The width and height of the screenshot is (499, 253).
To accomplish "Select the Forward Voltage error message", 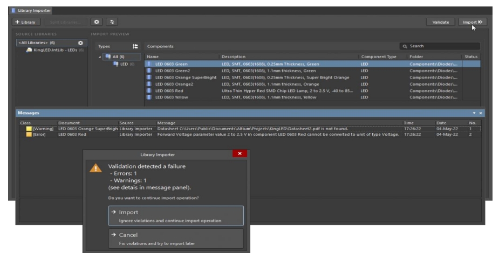I will 250,134.
